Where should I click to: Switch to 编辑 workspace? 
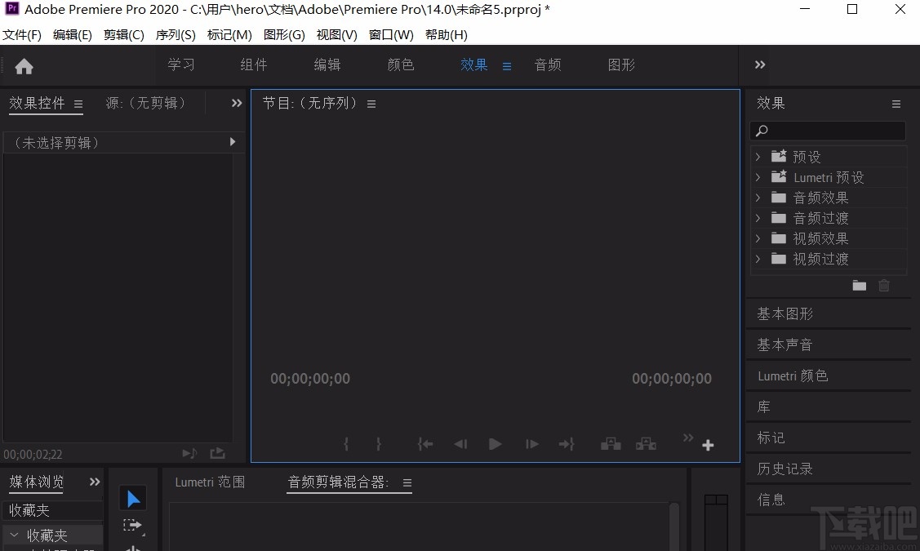point(327,64)
